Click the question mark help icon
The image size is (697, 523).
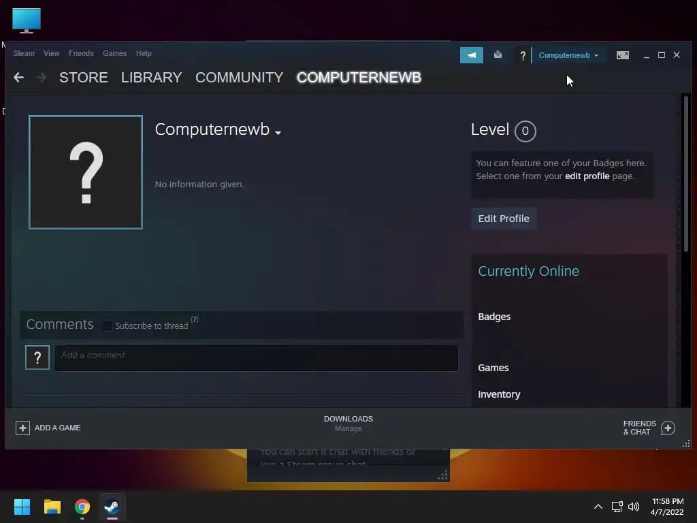click(523, 56)
